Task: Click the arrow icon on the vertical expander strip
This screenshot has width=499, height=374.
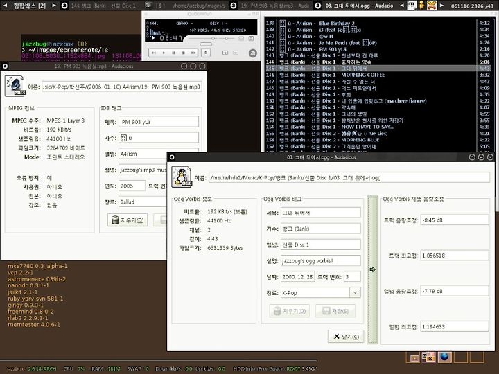Action: coord(372,269)
